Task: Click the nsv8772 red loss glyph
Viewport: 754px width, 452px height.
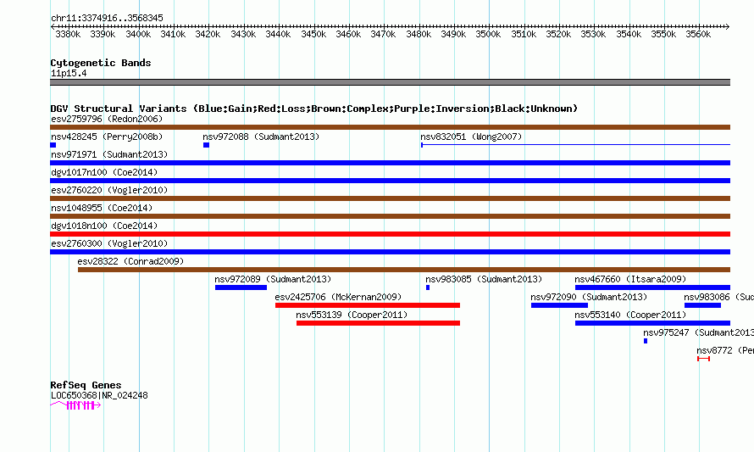Action: coord(703,359)
